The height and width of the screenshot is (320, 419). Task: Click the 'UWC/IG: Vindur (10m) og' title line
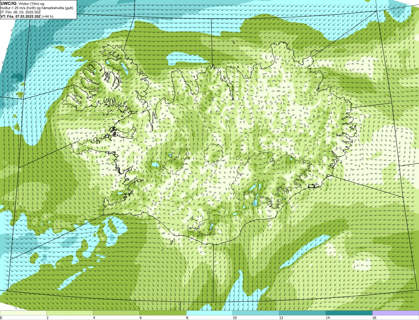coord(23,4)
